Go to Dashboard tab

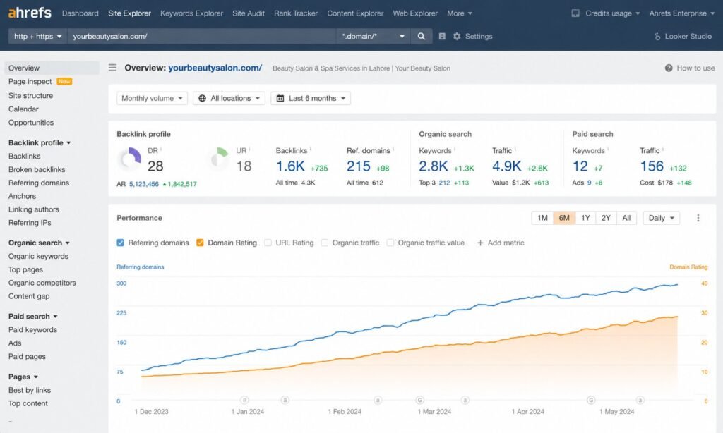point(80,13)
